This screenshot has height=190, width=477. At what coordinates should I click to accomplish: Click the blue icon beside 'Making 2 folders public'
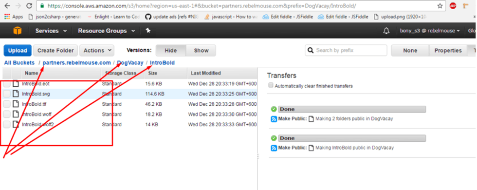point(274,119)
